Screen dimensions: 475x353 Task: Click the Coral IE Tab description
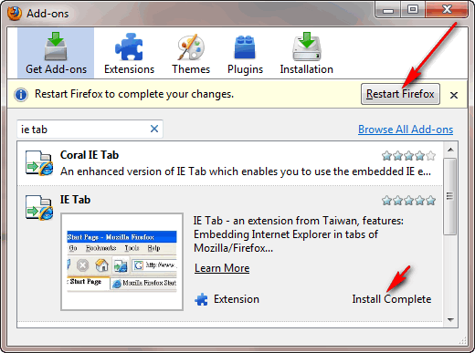tap(246, 171)
